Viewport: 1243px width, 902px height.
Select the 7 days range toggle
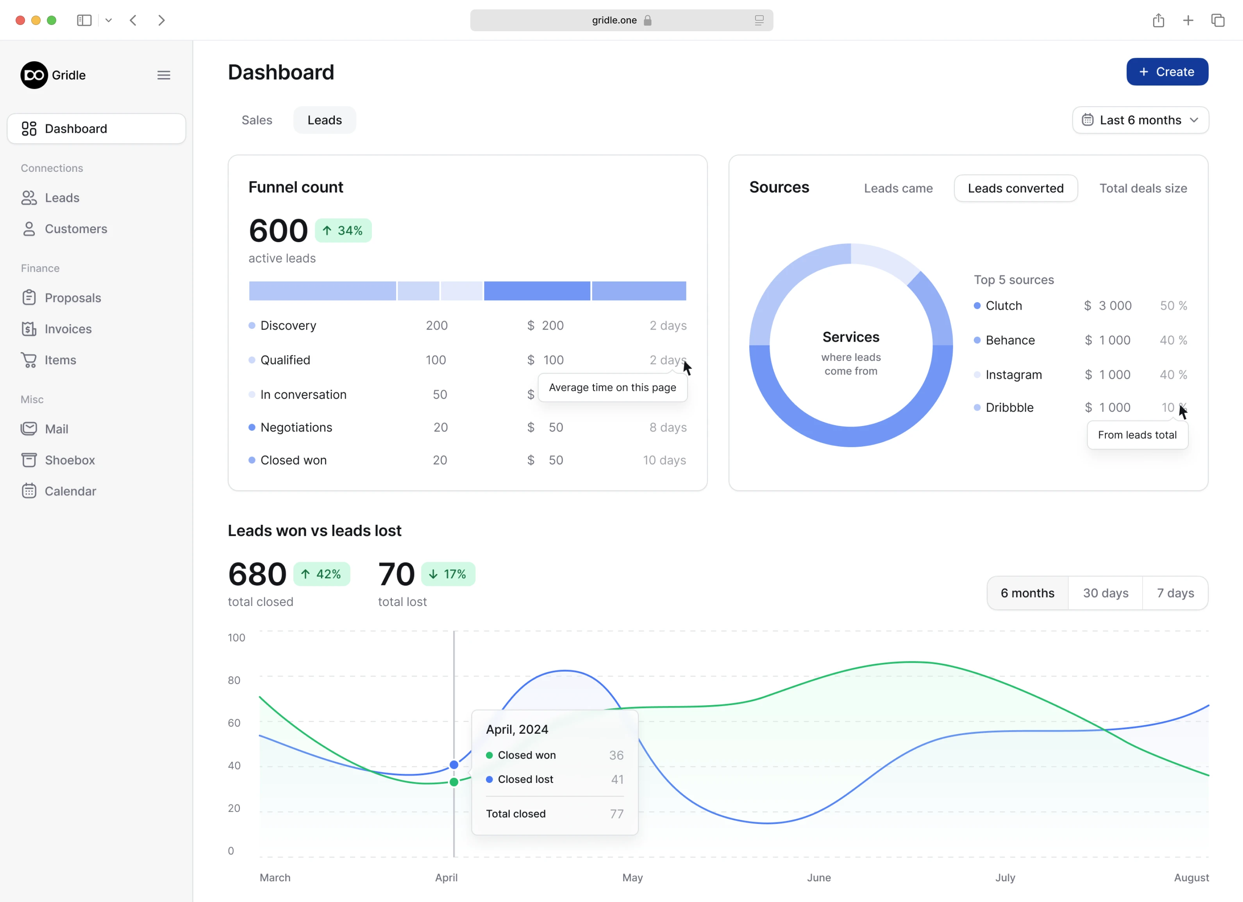pos(1175,593)
